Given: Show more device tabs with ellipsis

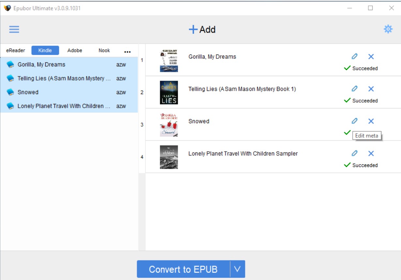Looking at the screenshot, I should 127,51.
